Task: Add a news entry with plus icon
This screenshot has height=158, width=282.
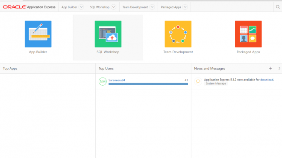Action: pos(270,68)
